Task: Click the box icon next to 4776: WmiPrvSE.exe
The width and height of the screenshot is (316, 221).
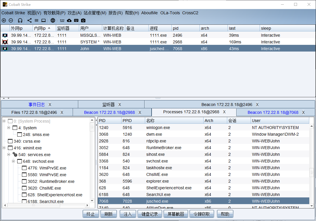Action: click(24, 168)
